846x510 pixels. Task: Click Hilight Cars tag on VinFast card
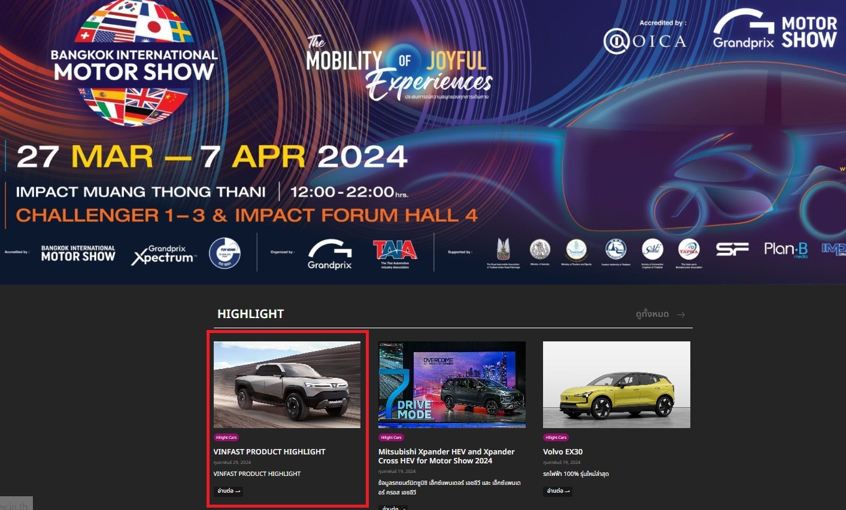pyautogui.click(x=226, y=438)
